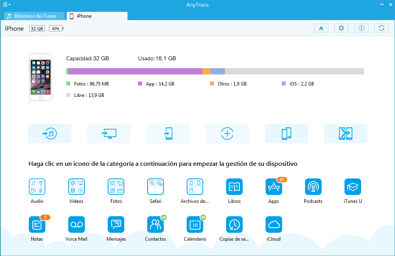
Task: Click the 'Libre : 13,9 GB' label
Action: point(89,95)
